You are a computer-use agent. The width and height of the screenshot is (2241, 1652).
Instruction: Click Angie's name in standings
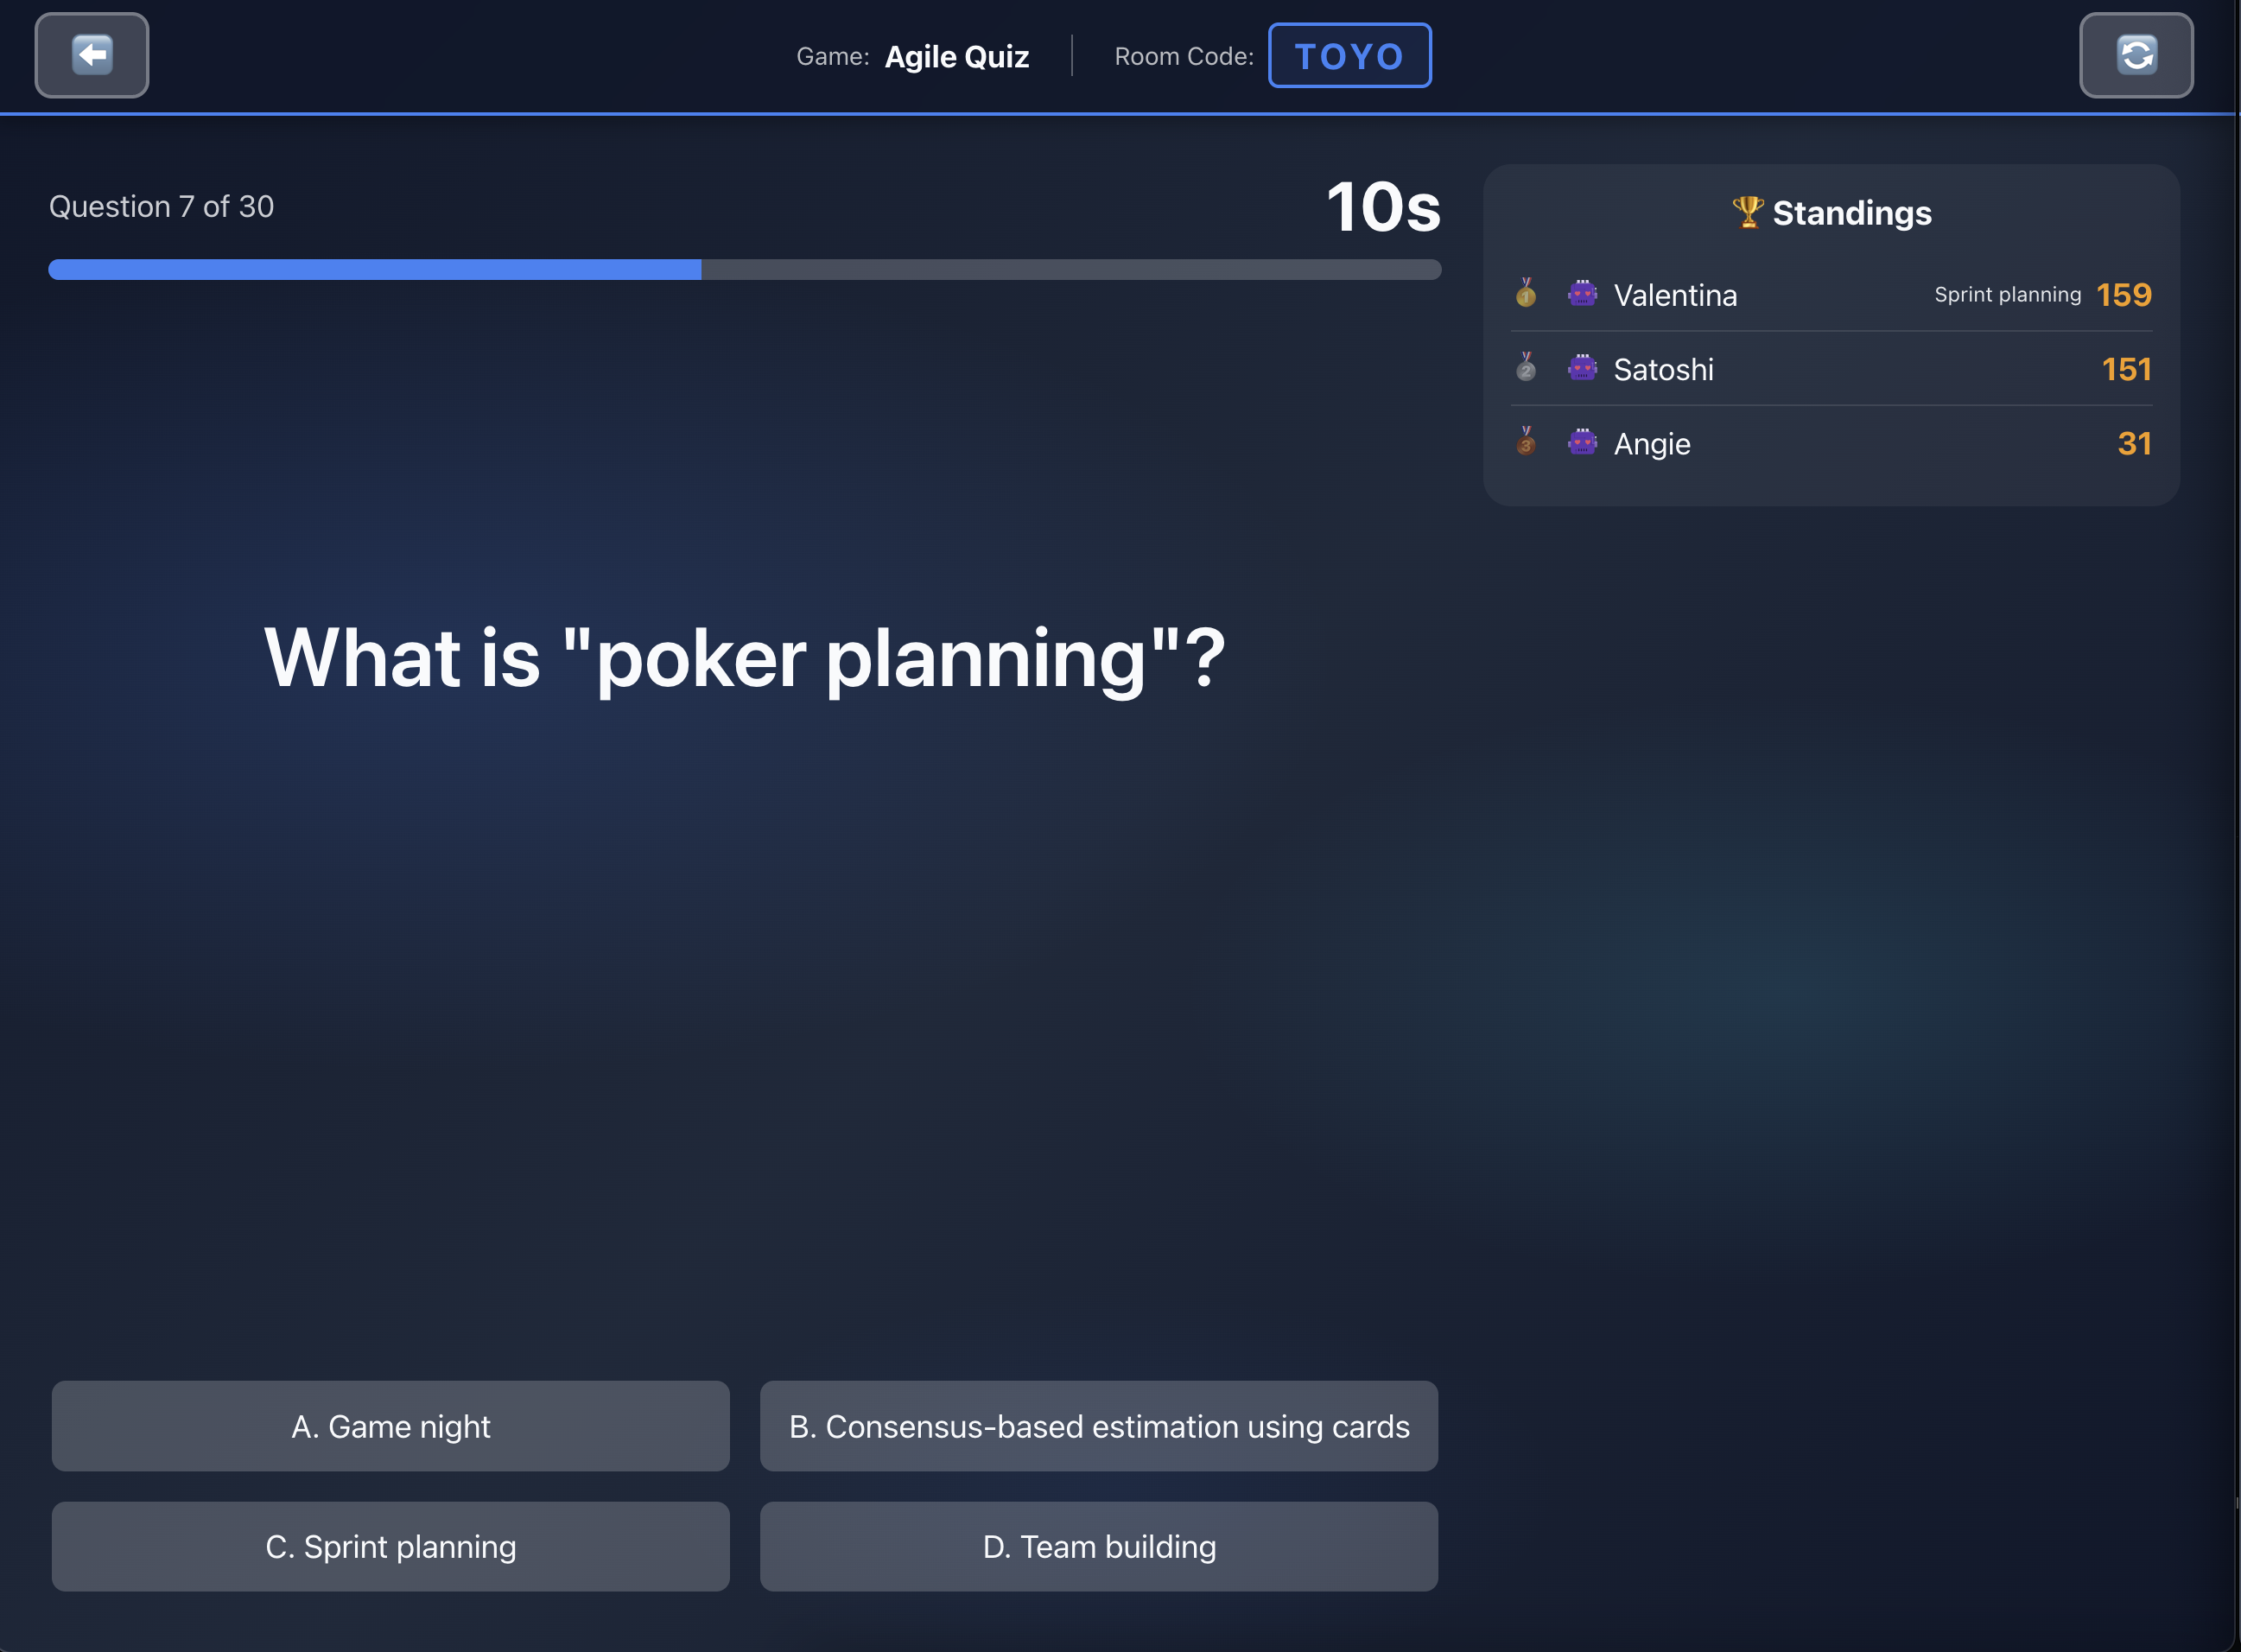[x=1652, y=444]
